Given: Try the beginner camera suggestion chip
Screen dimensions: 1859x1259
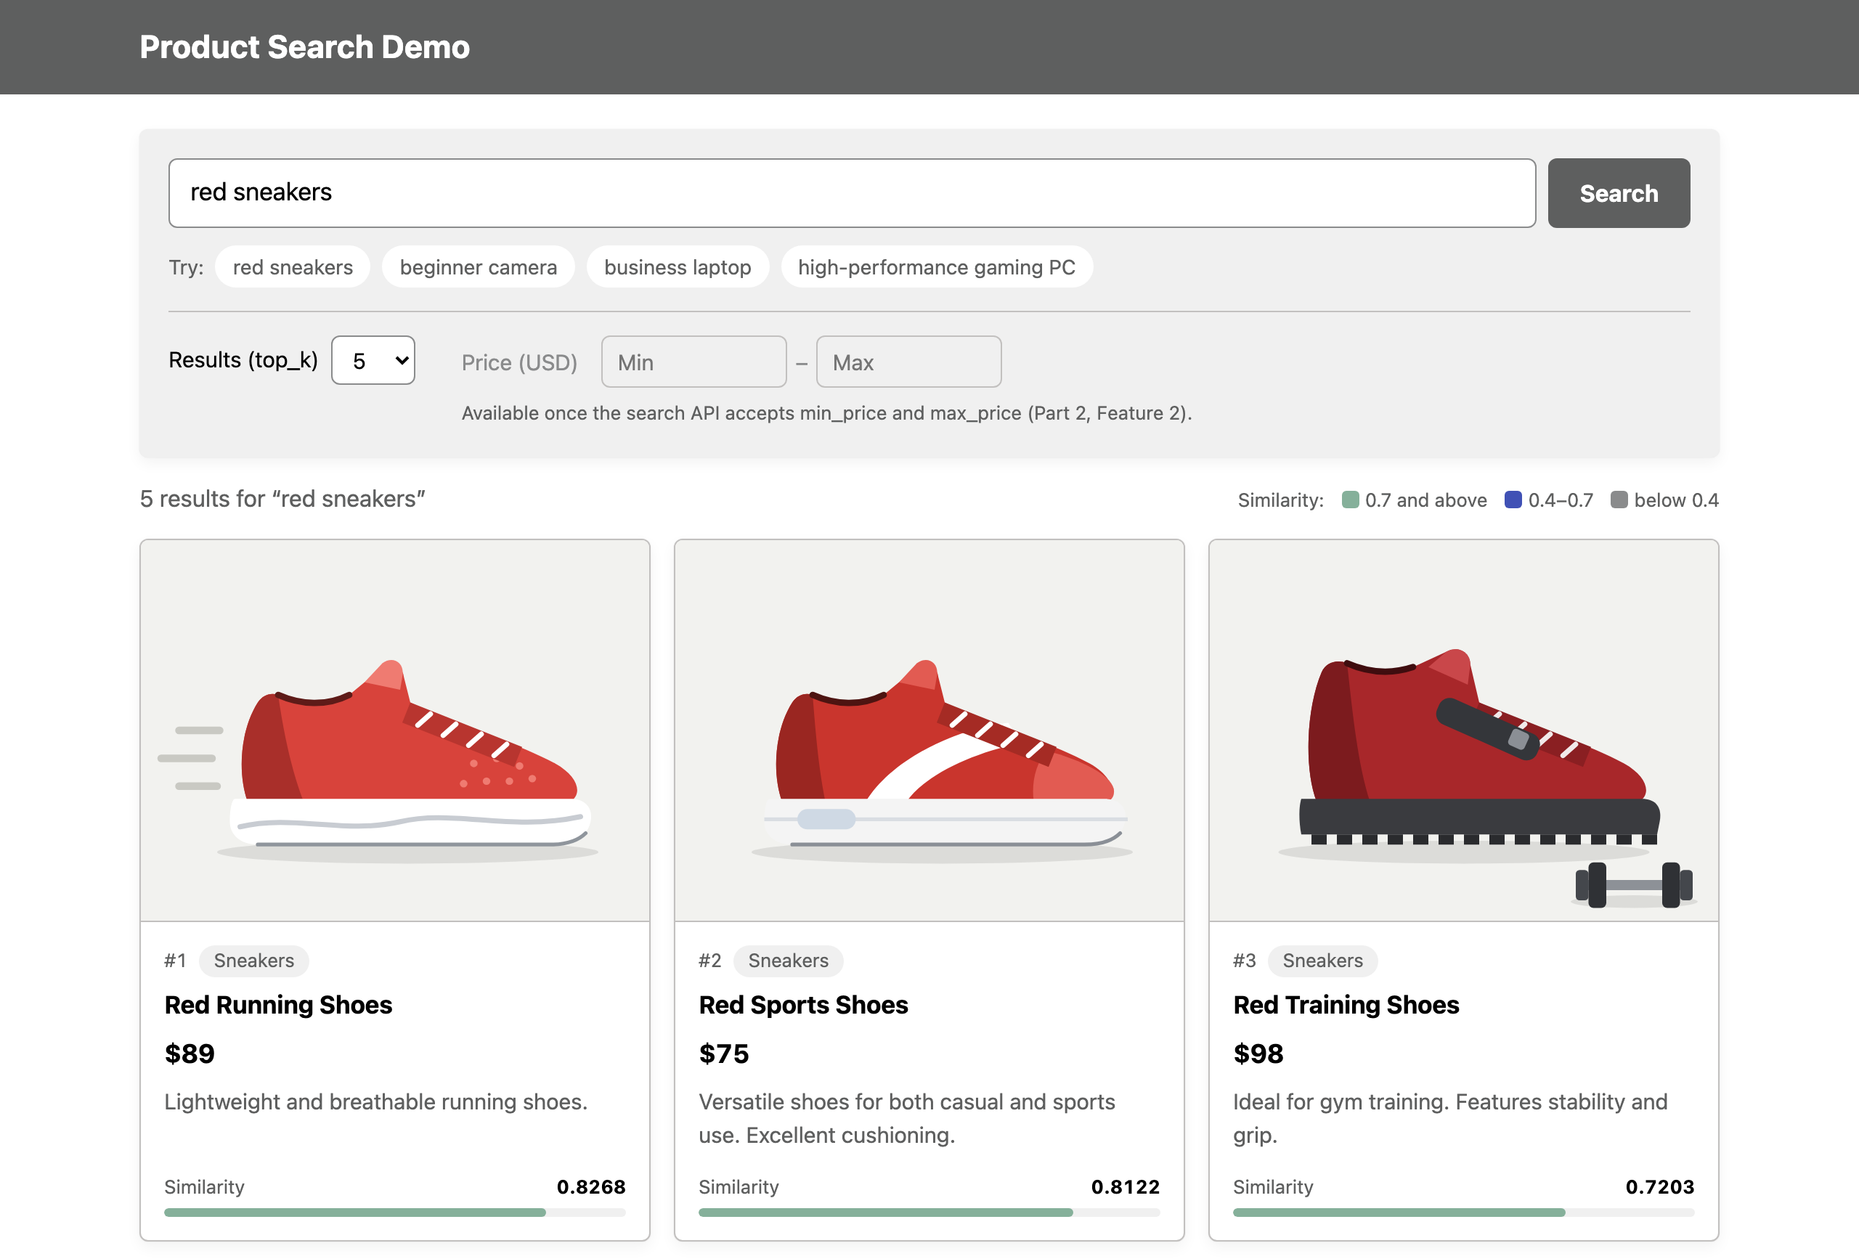Looking at the screenshot, I should click(479, 267).
